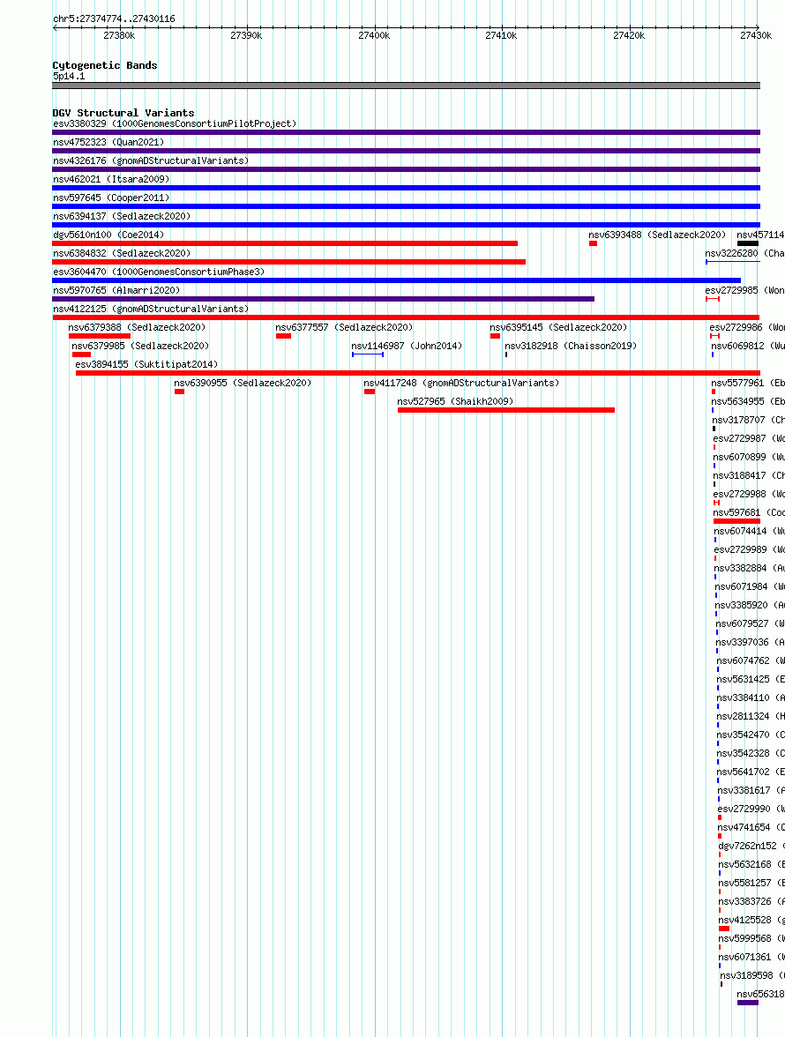
Task: Click the red bar under nsv6377557
Action: [284, 336]
